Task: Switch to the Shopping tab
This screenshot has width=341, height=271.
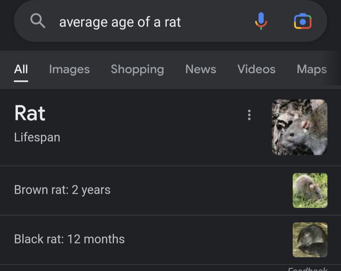Action: (137, 69)
